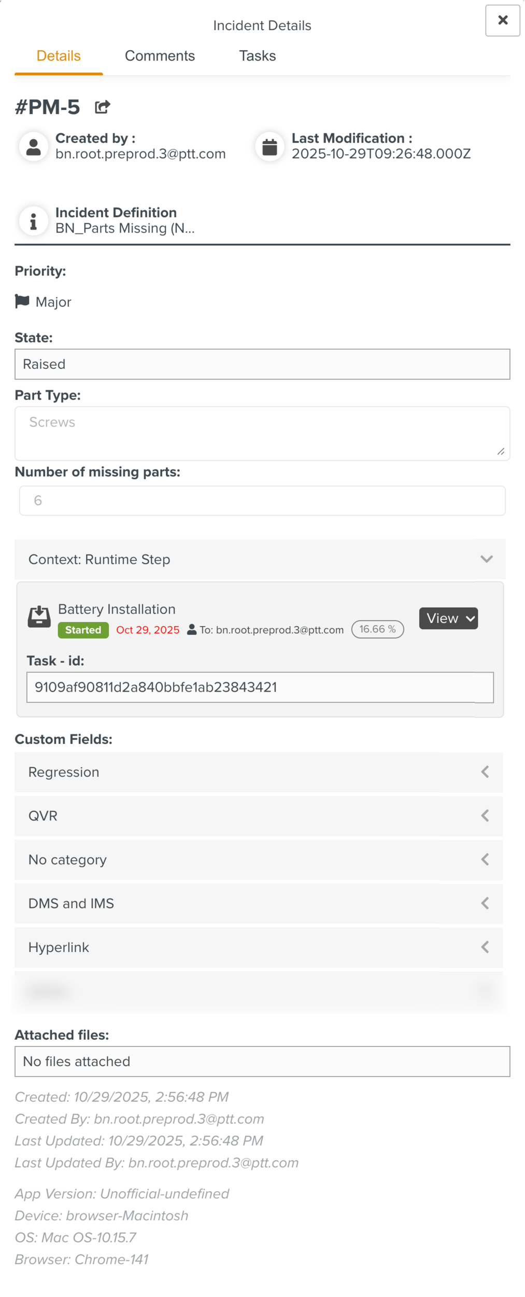Image resolution: width=525 pixels, height=1297 pixels.
Task: Click the Created by user avatar icon
Action: (x=34, y=146)
